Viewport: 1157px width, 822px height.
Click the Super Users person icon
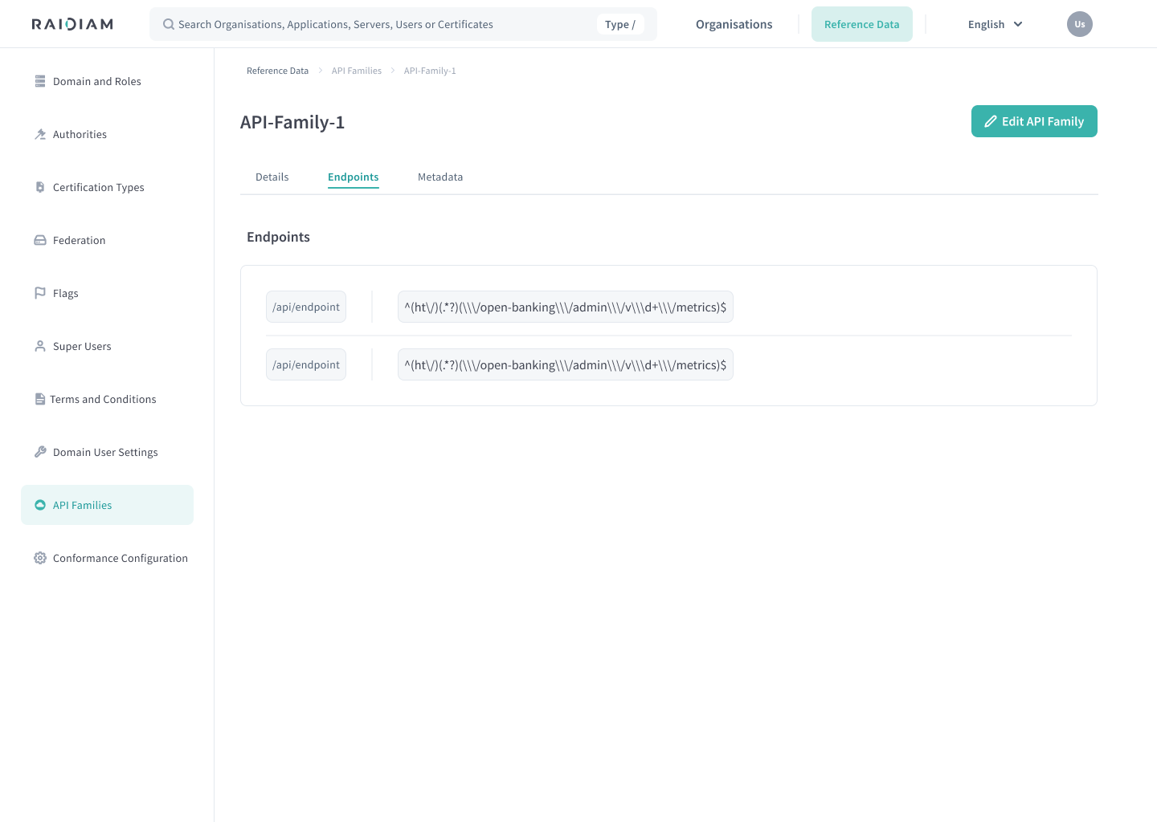(x=40, y=345)
